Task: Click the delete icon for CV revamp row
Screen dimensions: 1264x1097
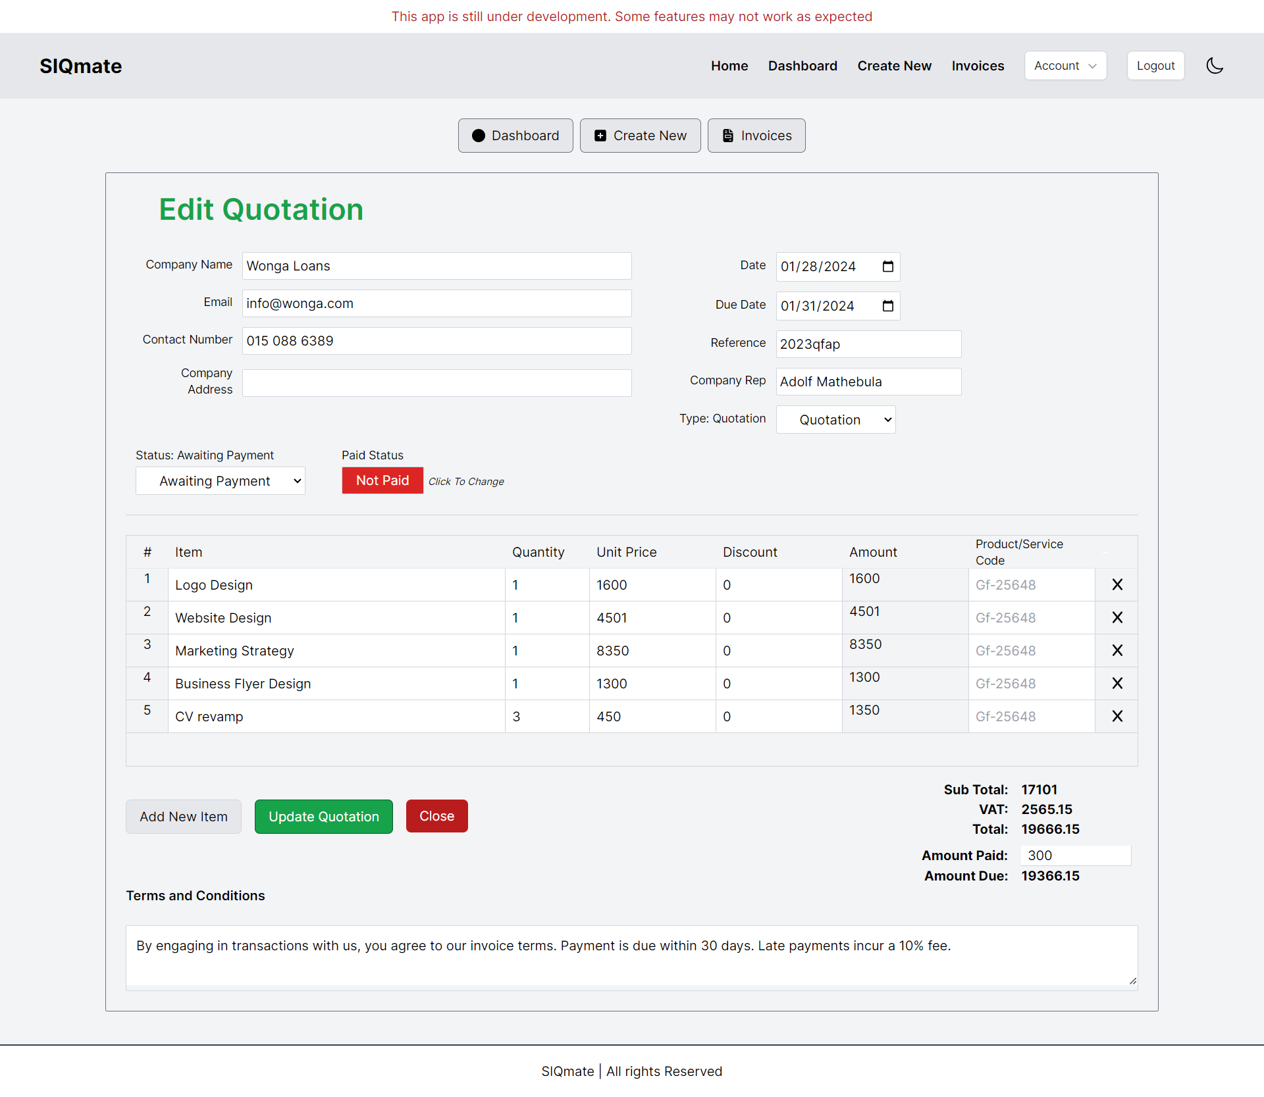Action: [1118, 715]
